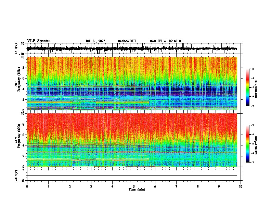The width and height of the screenshot is (271, 209).
Task: Click the ch.1 voltage waveform trace
Action: click(x=132, y=49)
